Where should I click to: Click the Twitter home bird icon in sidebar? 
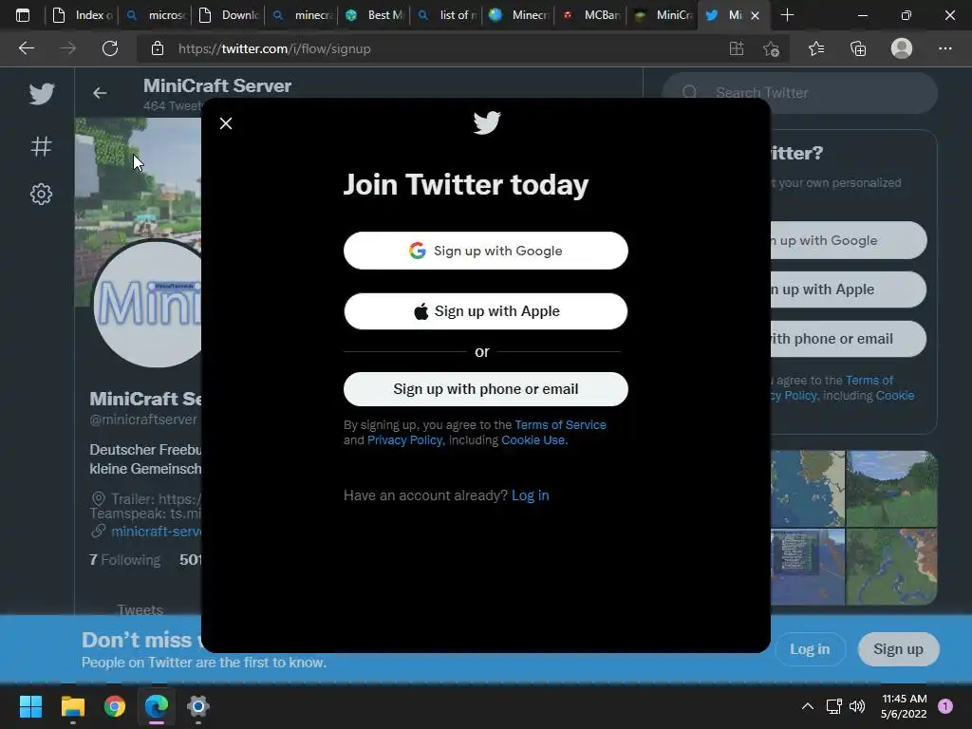pyautogui.click(x=42, y=94)
